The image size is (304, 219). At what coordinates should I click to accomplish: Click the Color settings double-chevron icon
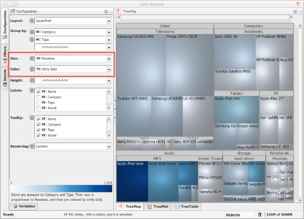(31, 69)
